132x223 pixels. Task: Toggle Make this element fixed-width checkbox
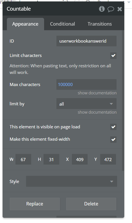[x=113, y=139]
